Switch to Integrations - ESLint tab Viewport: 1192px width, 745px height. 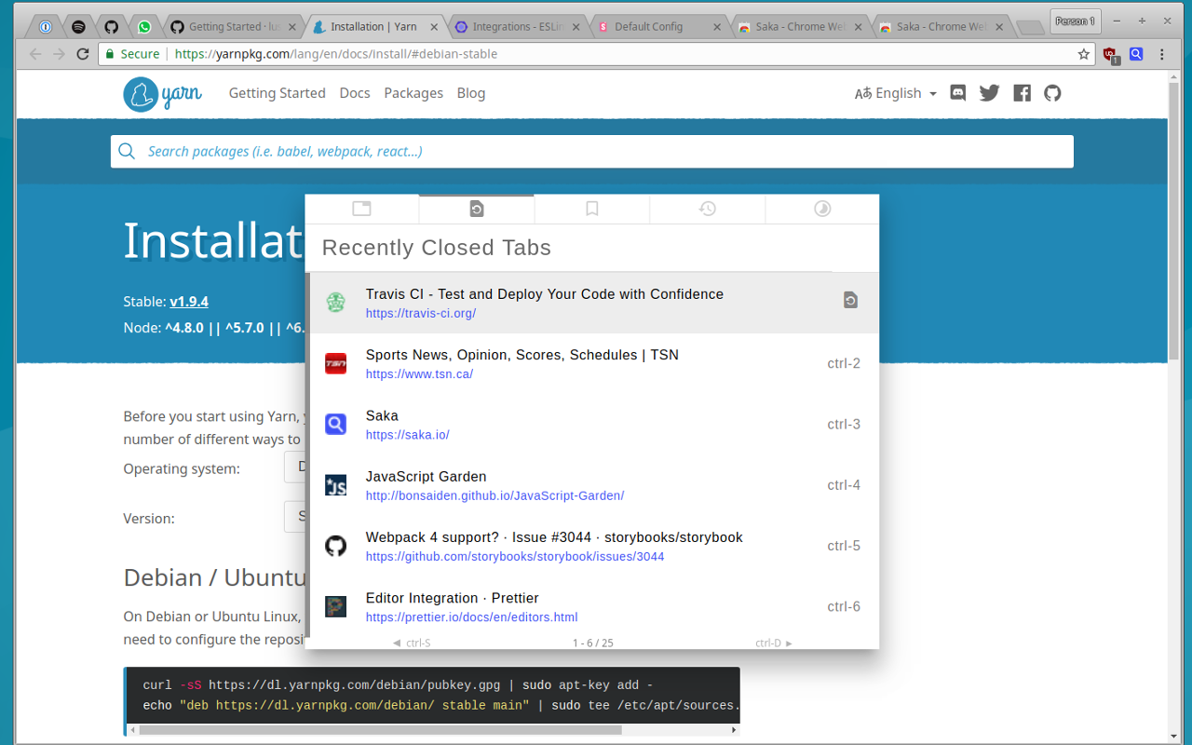tap(518, 27)
